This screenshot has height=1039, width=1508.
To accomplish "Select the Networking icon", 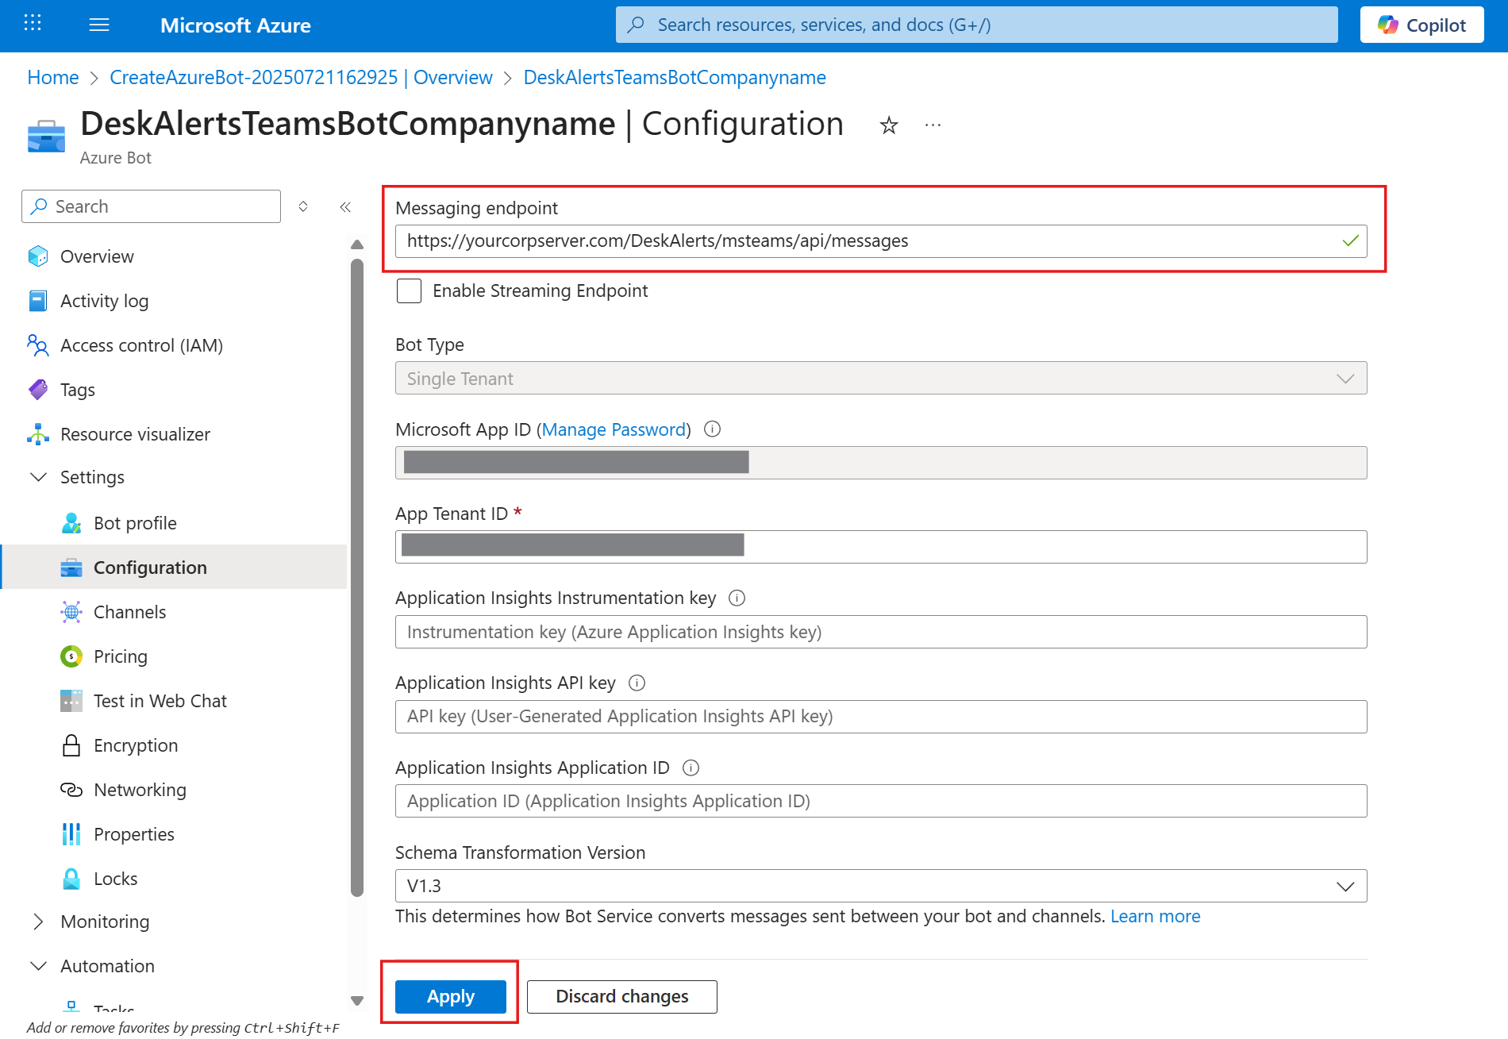I will [71, 790].
